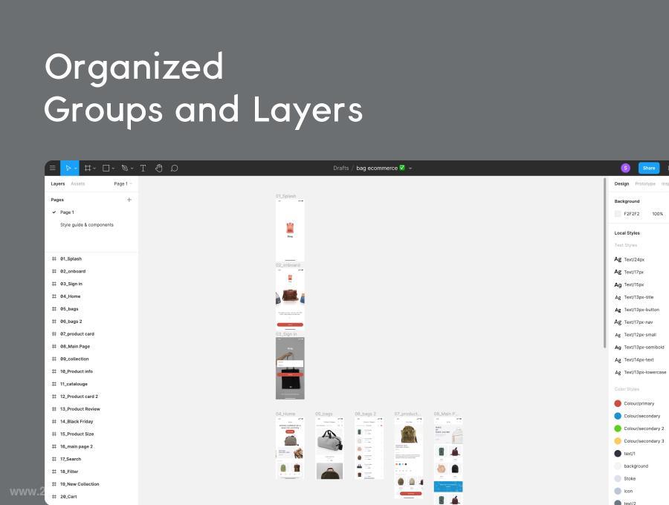Click the Colour/primary red swatch

tap(618, 403)
